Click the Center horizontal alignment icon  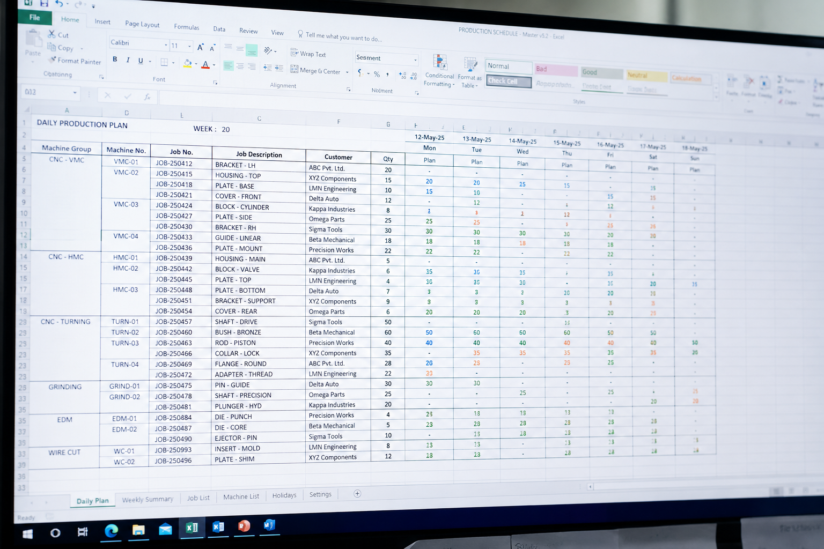pos(240,66)
